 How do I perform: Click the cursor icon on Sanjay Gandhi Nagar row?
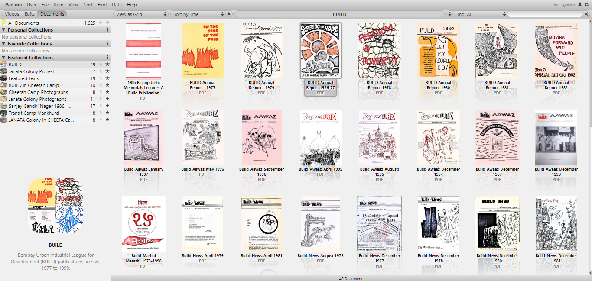click(x=101, y=106)
